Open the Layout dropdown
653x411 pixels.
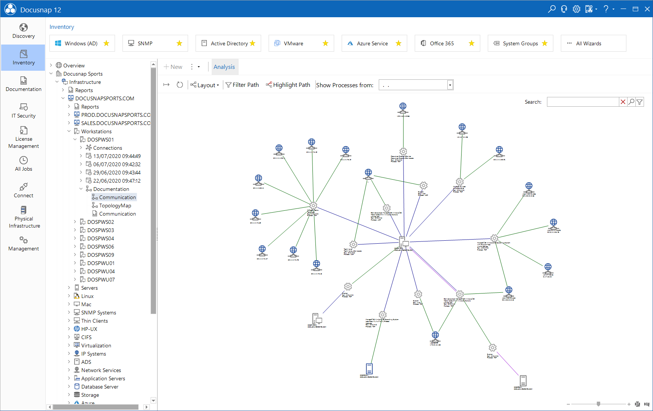(205, 85)
